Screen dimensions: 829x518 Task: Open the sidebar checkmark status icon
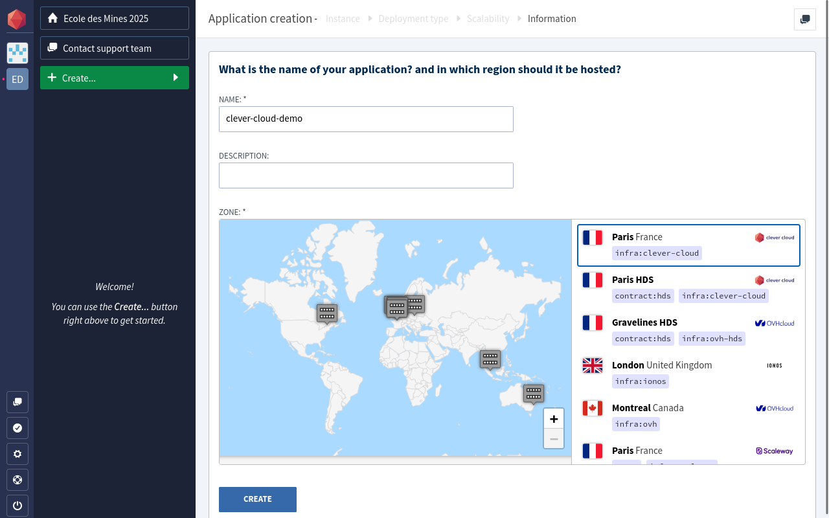point(17,428)
